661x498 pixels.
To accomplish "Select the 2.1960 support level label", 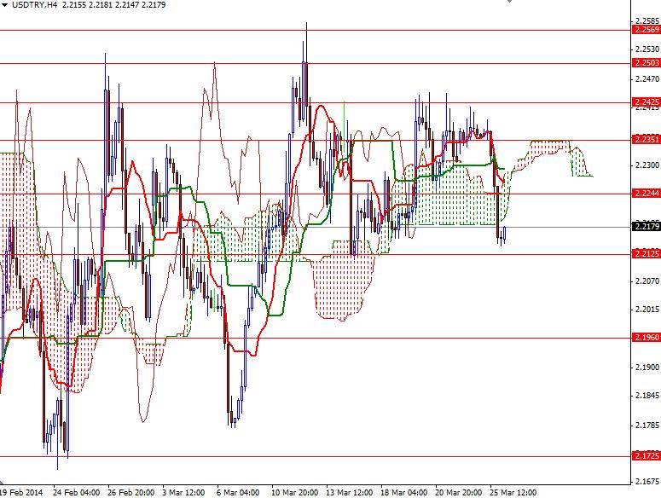I will coord(647,337).
